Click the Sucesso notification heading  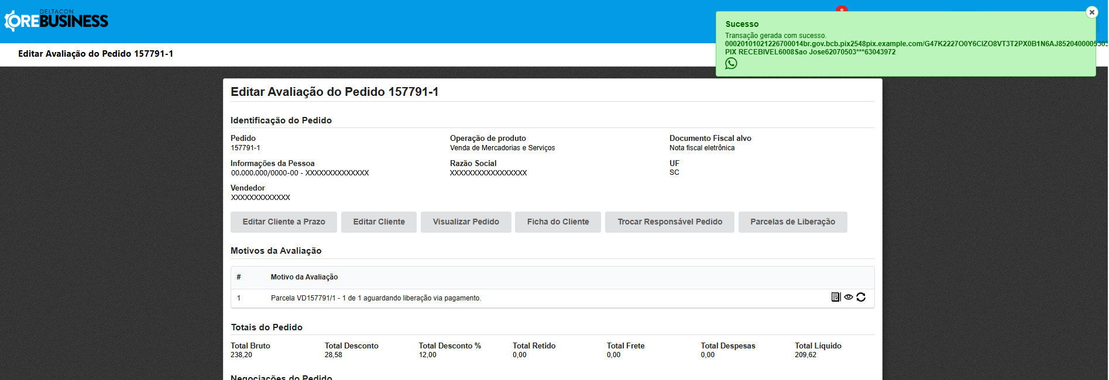(741, 24)
